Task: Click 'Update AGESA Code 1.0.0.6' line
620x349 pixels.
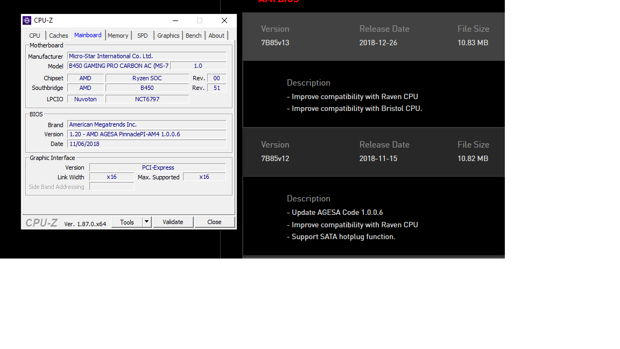Action: click(335, 213)
